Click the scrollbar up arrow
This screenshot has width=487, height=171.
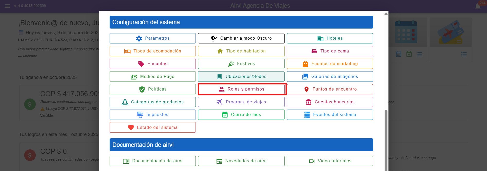point(386,14)
